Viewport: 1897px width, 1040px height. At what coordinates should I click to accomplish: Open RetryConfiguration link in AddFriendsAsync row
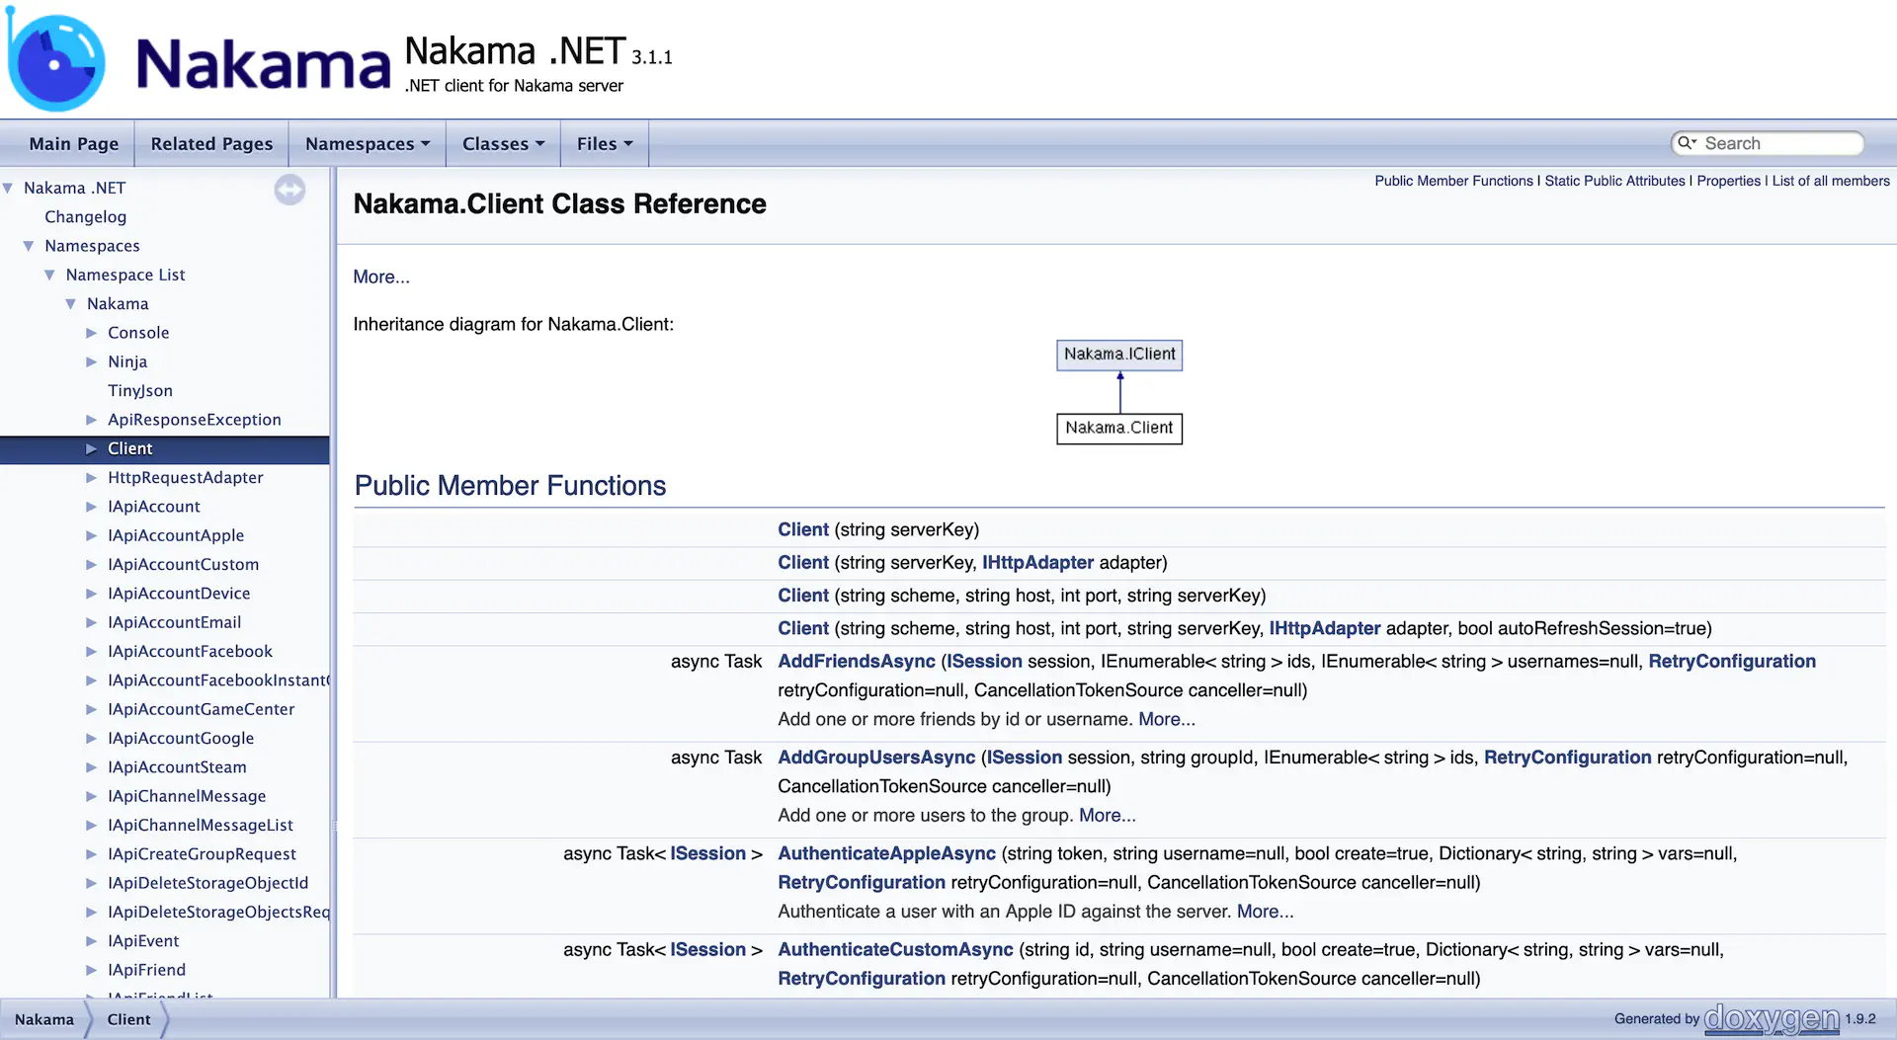point(1732,662)
